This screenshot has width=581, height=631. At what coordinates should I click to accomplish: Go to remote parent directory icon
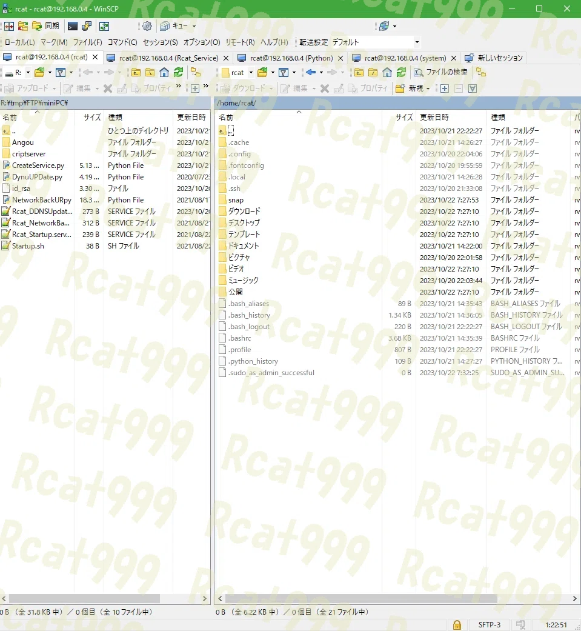[x=359, y=73]
